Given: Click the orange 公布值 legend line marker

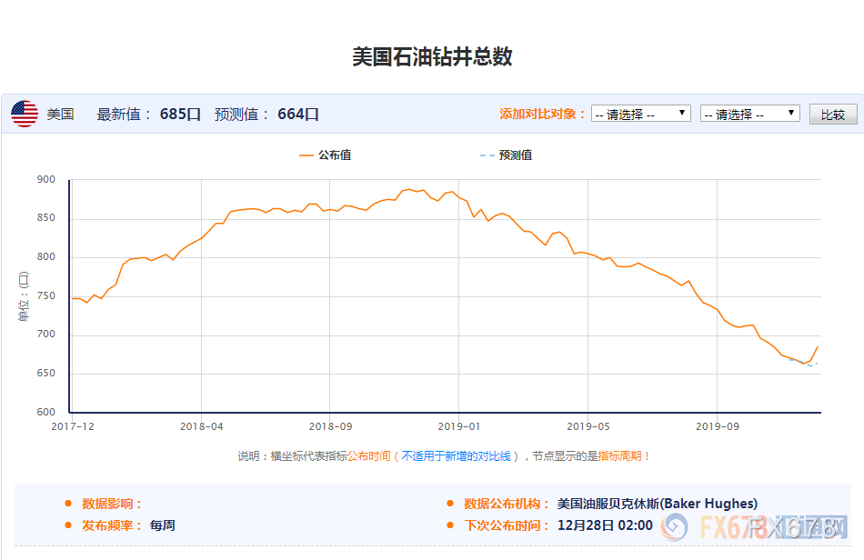Looking at the screenshot, I should click(x=306, y=155).
